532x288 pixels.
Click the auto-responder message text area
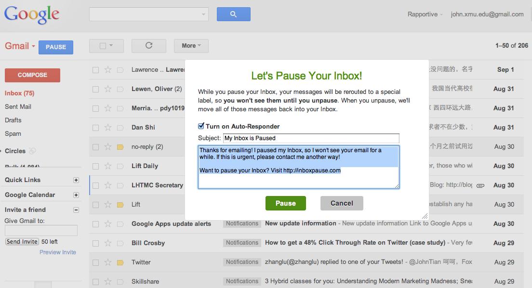[299, 167]
